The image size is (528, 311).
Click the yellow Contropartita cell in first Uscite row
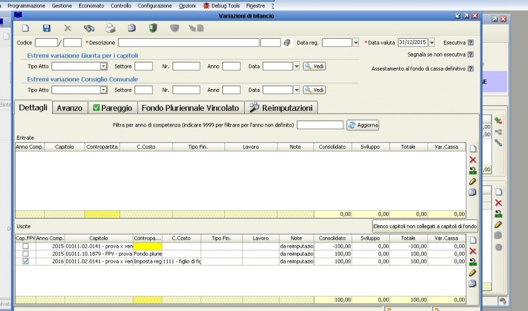click(x=147, y=246)
